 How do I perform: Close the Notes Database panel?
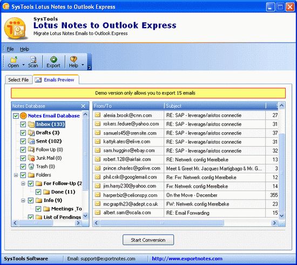[x=83, y=106]
